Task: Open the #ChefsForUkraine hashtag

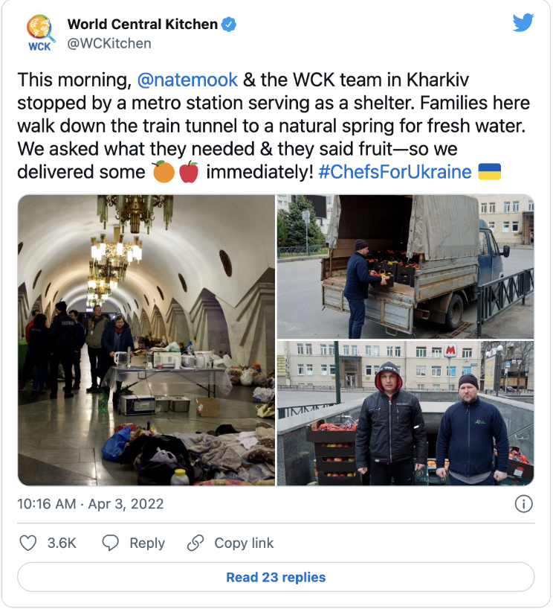Action: click(x=395, y=172)
